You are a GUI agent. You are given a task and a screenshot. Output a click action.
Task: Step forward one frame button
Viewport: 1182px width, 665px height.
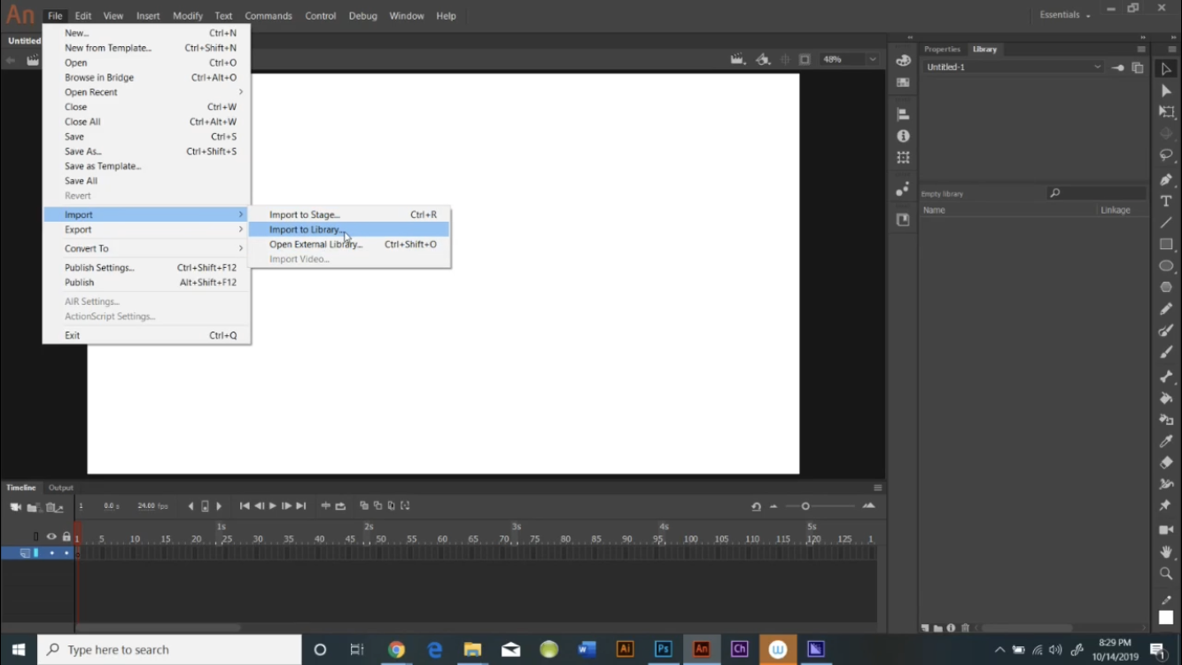click(x=286, y=506)
